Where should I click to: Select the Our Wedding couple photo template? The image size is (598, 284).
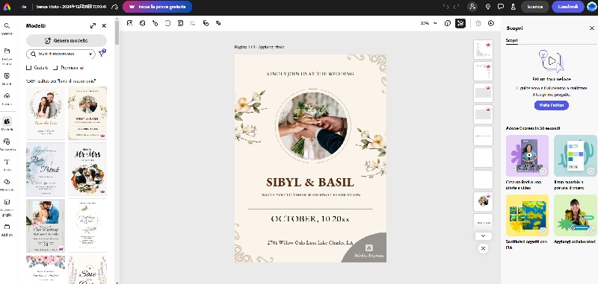[x=46, y=226]
